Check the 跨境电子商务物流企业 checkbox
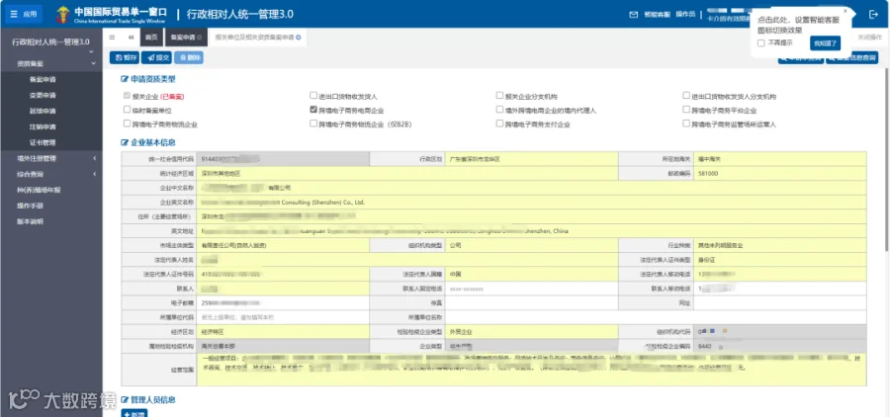The image size is (890, 417). pos(128,123)
